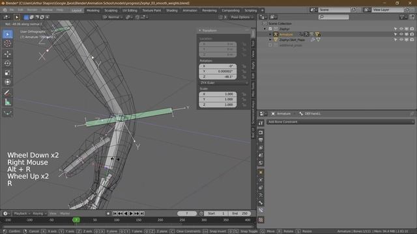Open the Armature data properties tab
This screenshot has width=417, height=234.
tap(261, 196)
